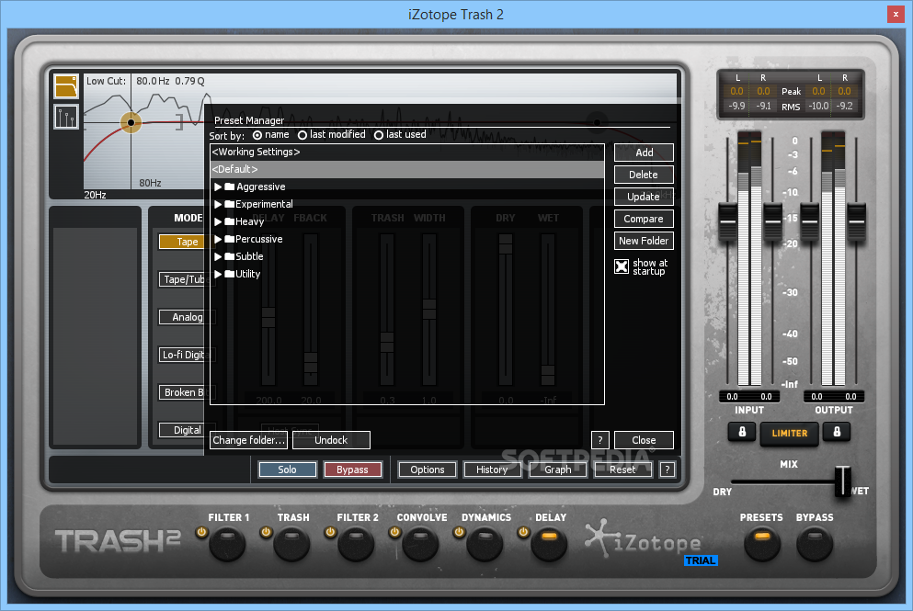Click the red Bypass module button
Viewport: 913px width, 611px height.
pyautogui.click(x=352, y=470)
